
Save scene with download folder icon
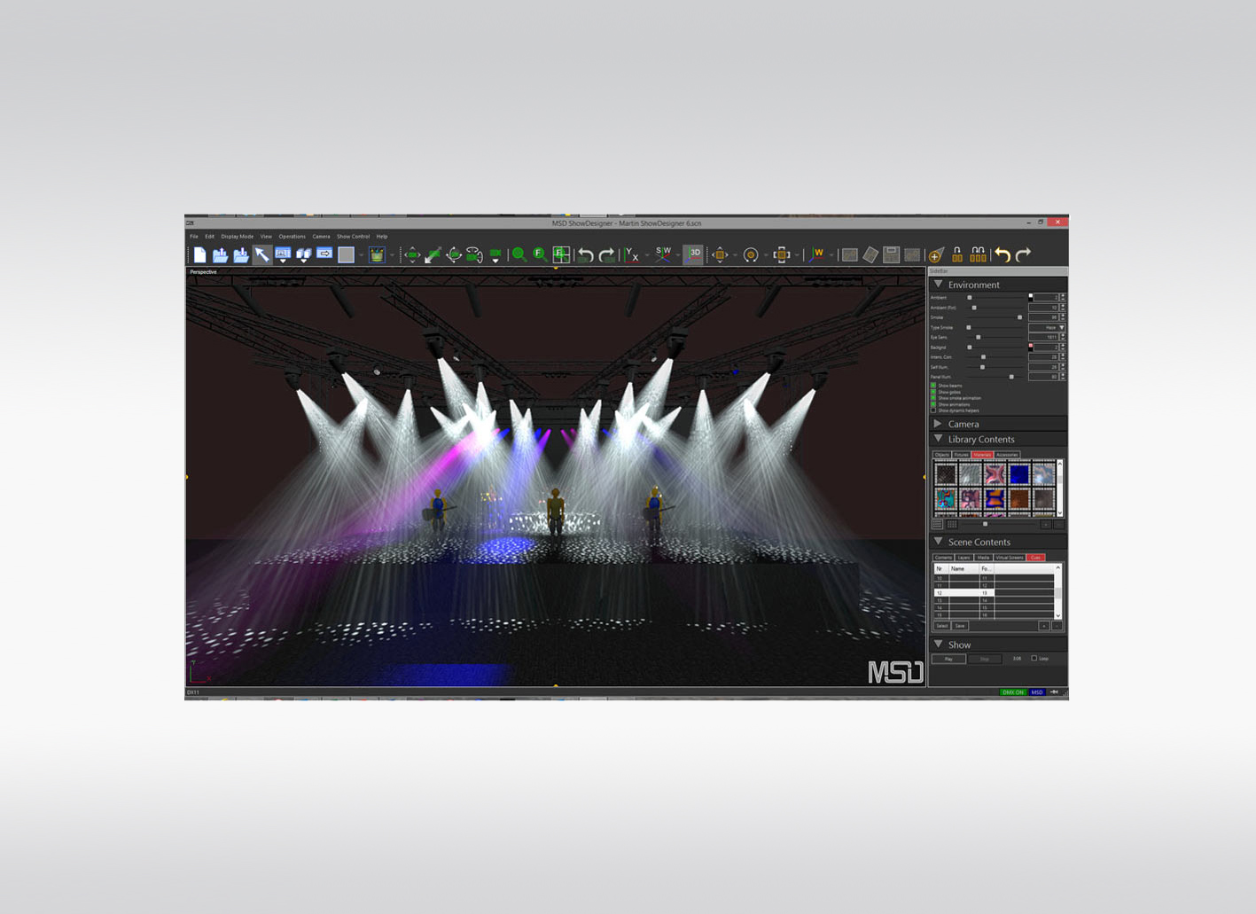pos(241,254)
